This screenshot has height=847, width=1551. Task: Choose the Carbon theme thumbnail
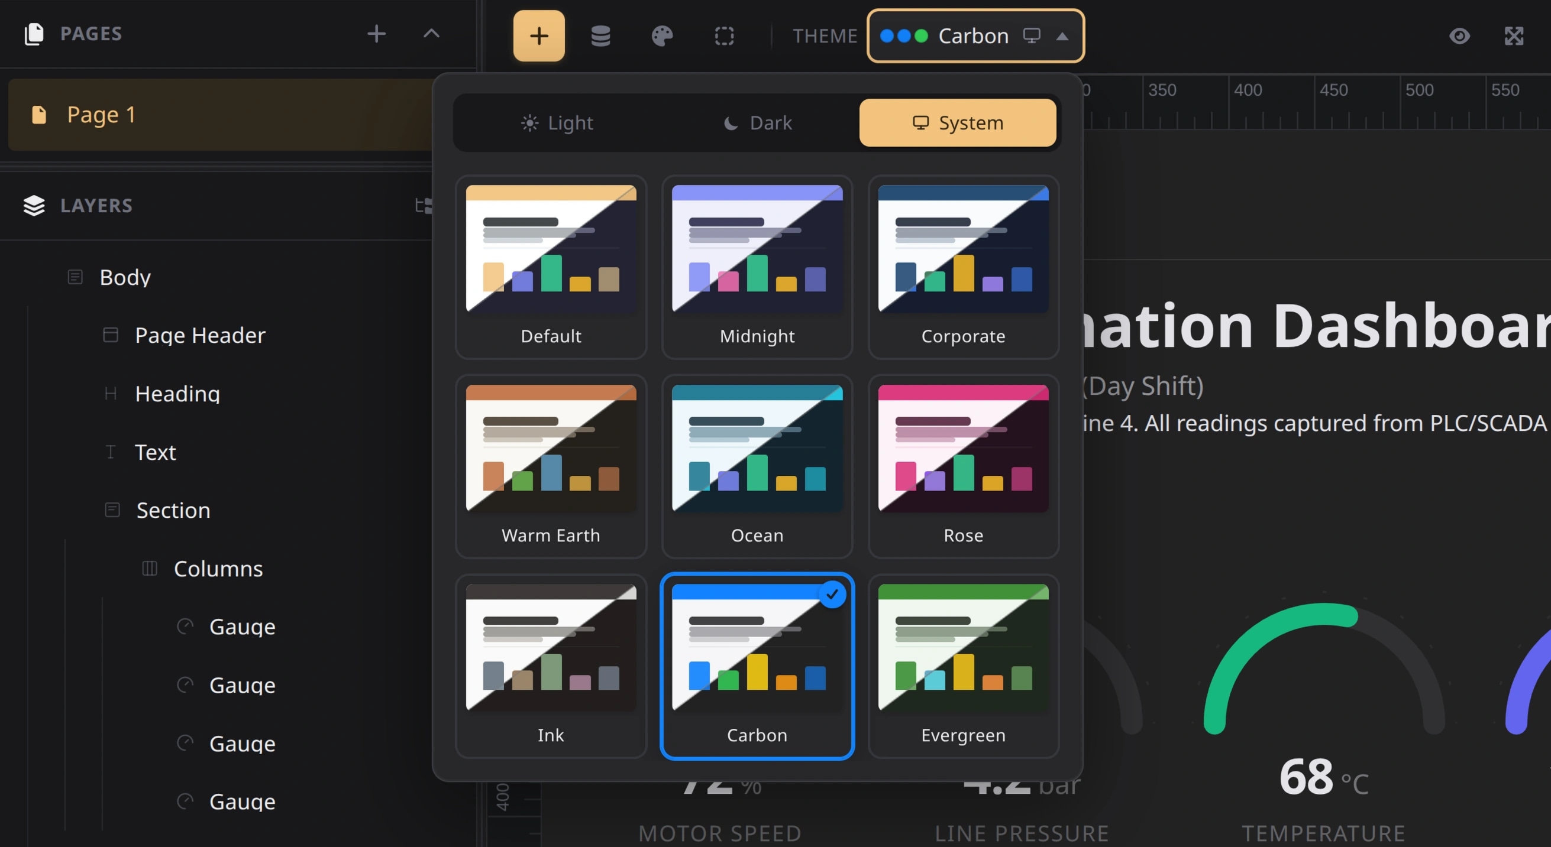click(757, 666)
